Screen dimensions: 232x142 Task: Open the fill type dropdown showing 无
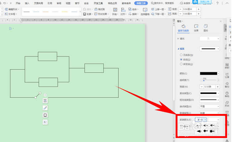210,39
